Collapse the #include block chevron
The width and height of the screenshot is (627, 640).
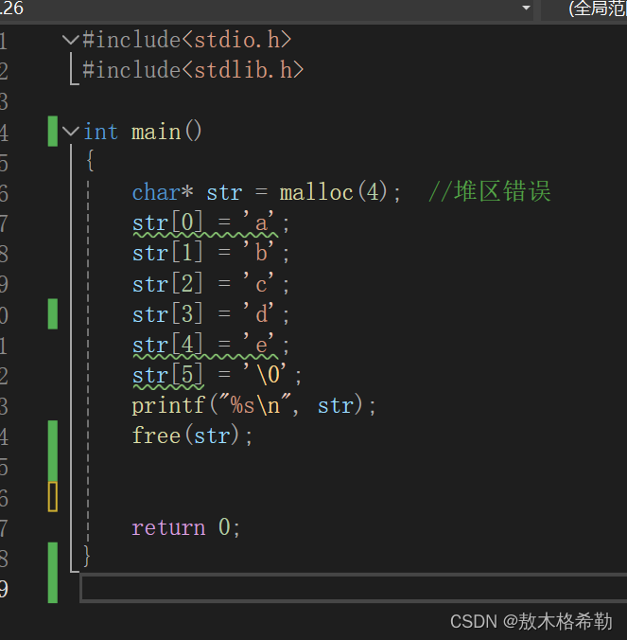coord(71,40)
